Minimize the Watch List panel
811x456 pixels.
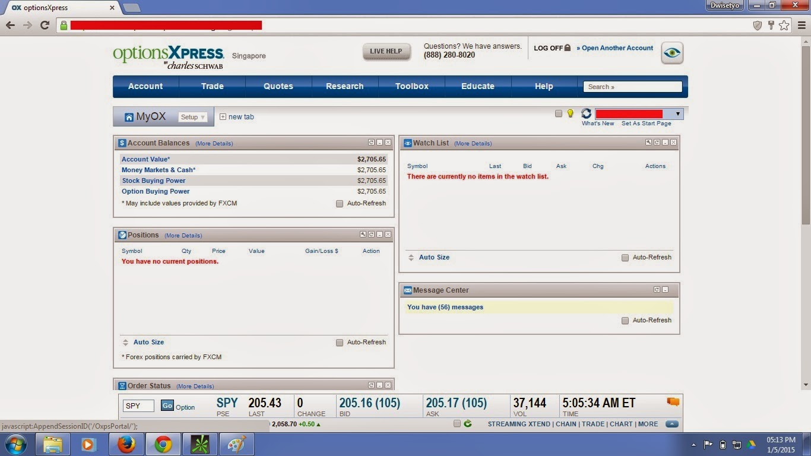[x=665, y=142]
